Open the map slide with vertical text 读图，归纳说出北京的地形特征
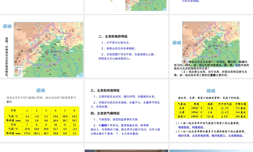 (42, 46)
